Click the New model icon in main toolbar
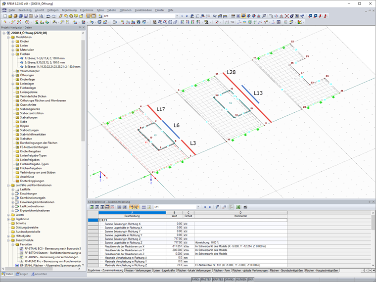The width and height of the screenshot is (376, 282). tap(4, 16)
